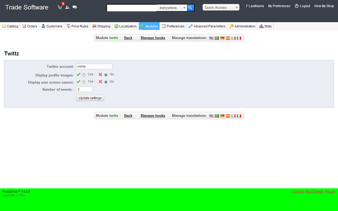
Task: Click the green check icon for Display profile images
Action: (78, 74)
